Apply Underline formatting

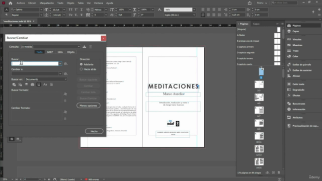82,10
